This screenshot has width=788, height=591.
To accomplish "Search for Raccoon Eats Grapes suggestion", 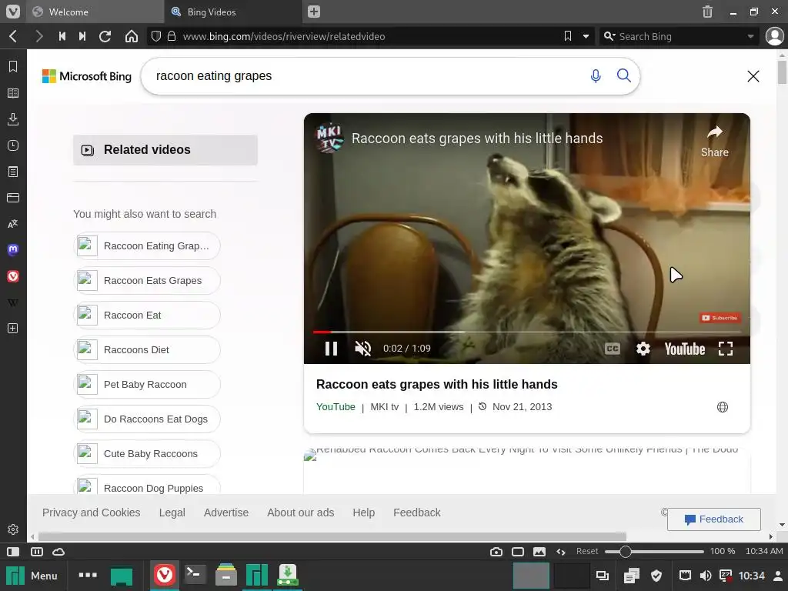I will click(x=147, y=280).
